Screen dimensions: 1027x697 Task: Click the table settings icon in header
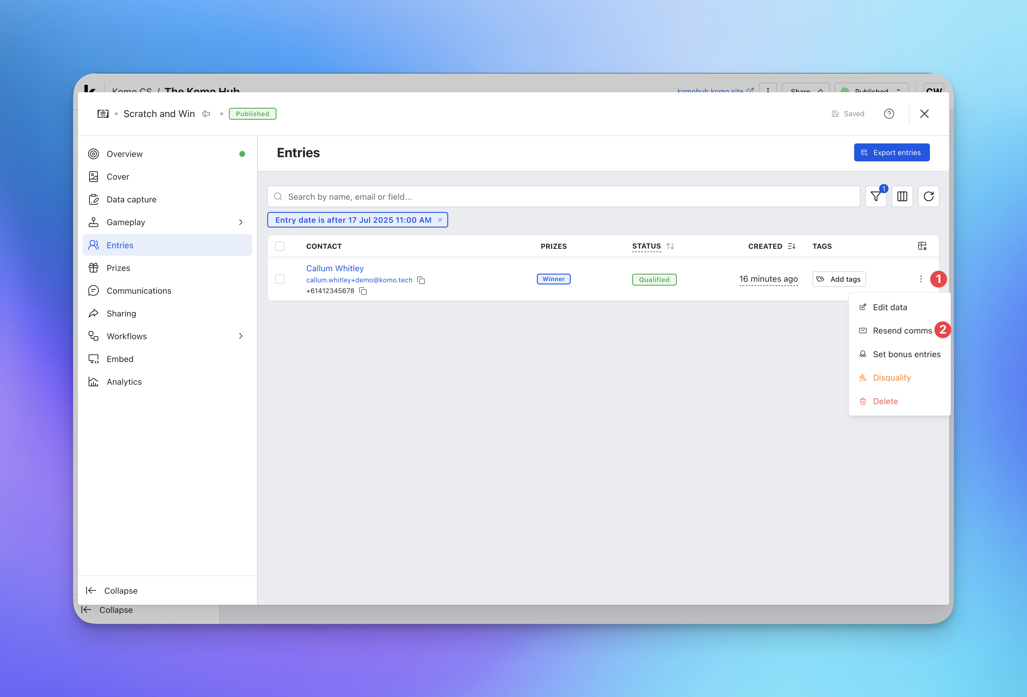(x=922, y=246)
